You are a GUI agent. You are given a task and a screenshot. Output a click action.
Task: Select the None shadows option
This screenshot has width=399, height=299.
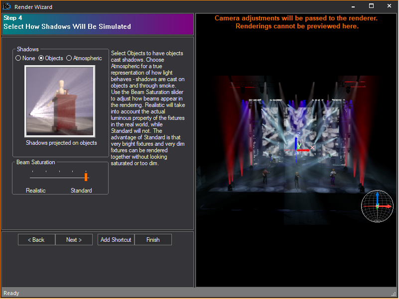point(18,58)
